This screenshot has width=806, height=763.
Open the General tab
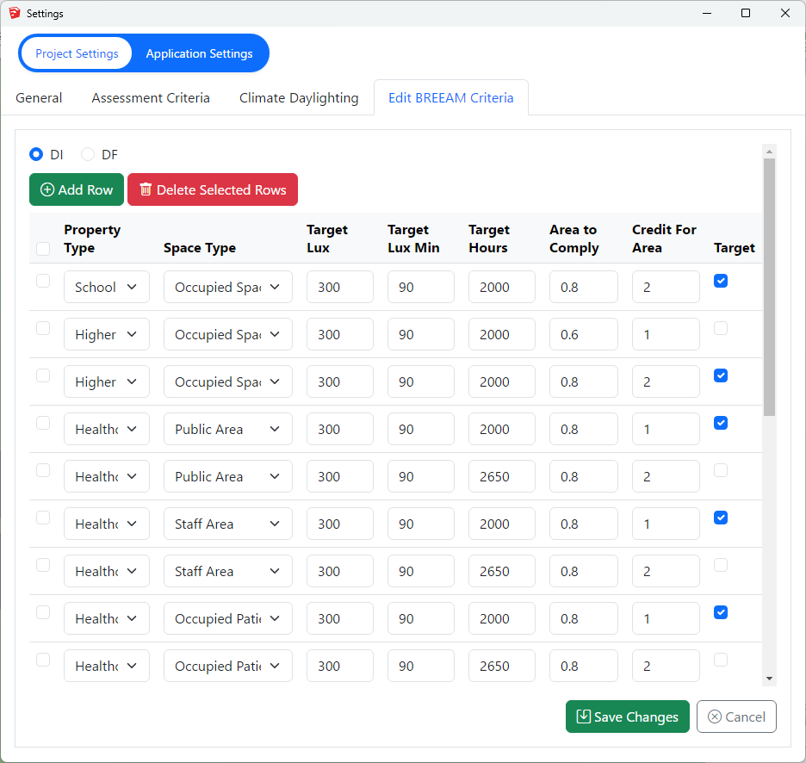click(x=39, y=98)
